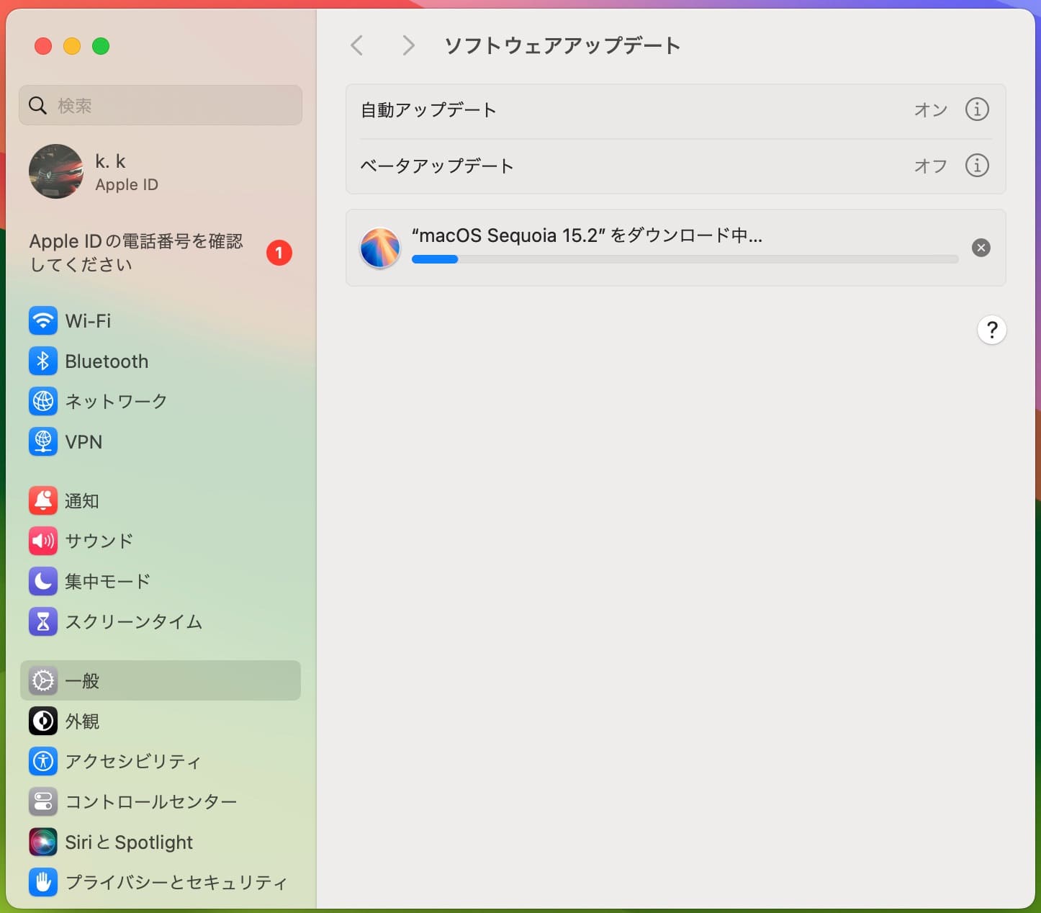Select the VPN icon in sidebar

pos(43,441)
